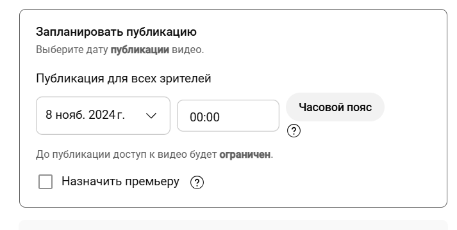
Task: Click the bold word публикации in subtitle
Action: (x=140, y=50)
